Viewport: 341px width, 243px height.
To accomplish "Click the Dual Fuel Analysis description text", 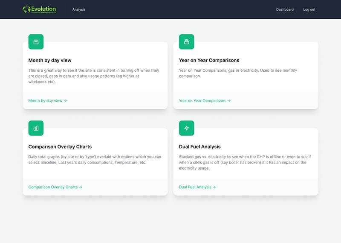I will (x=244, y=162).
